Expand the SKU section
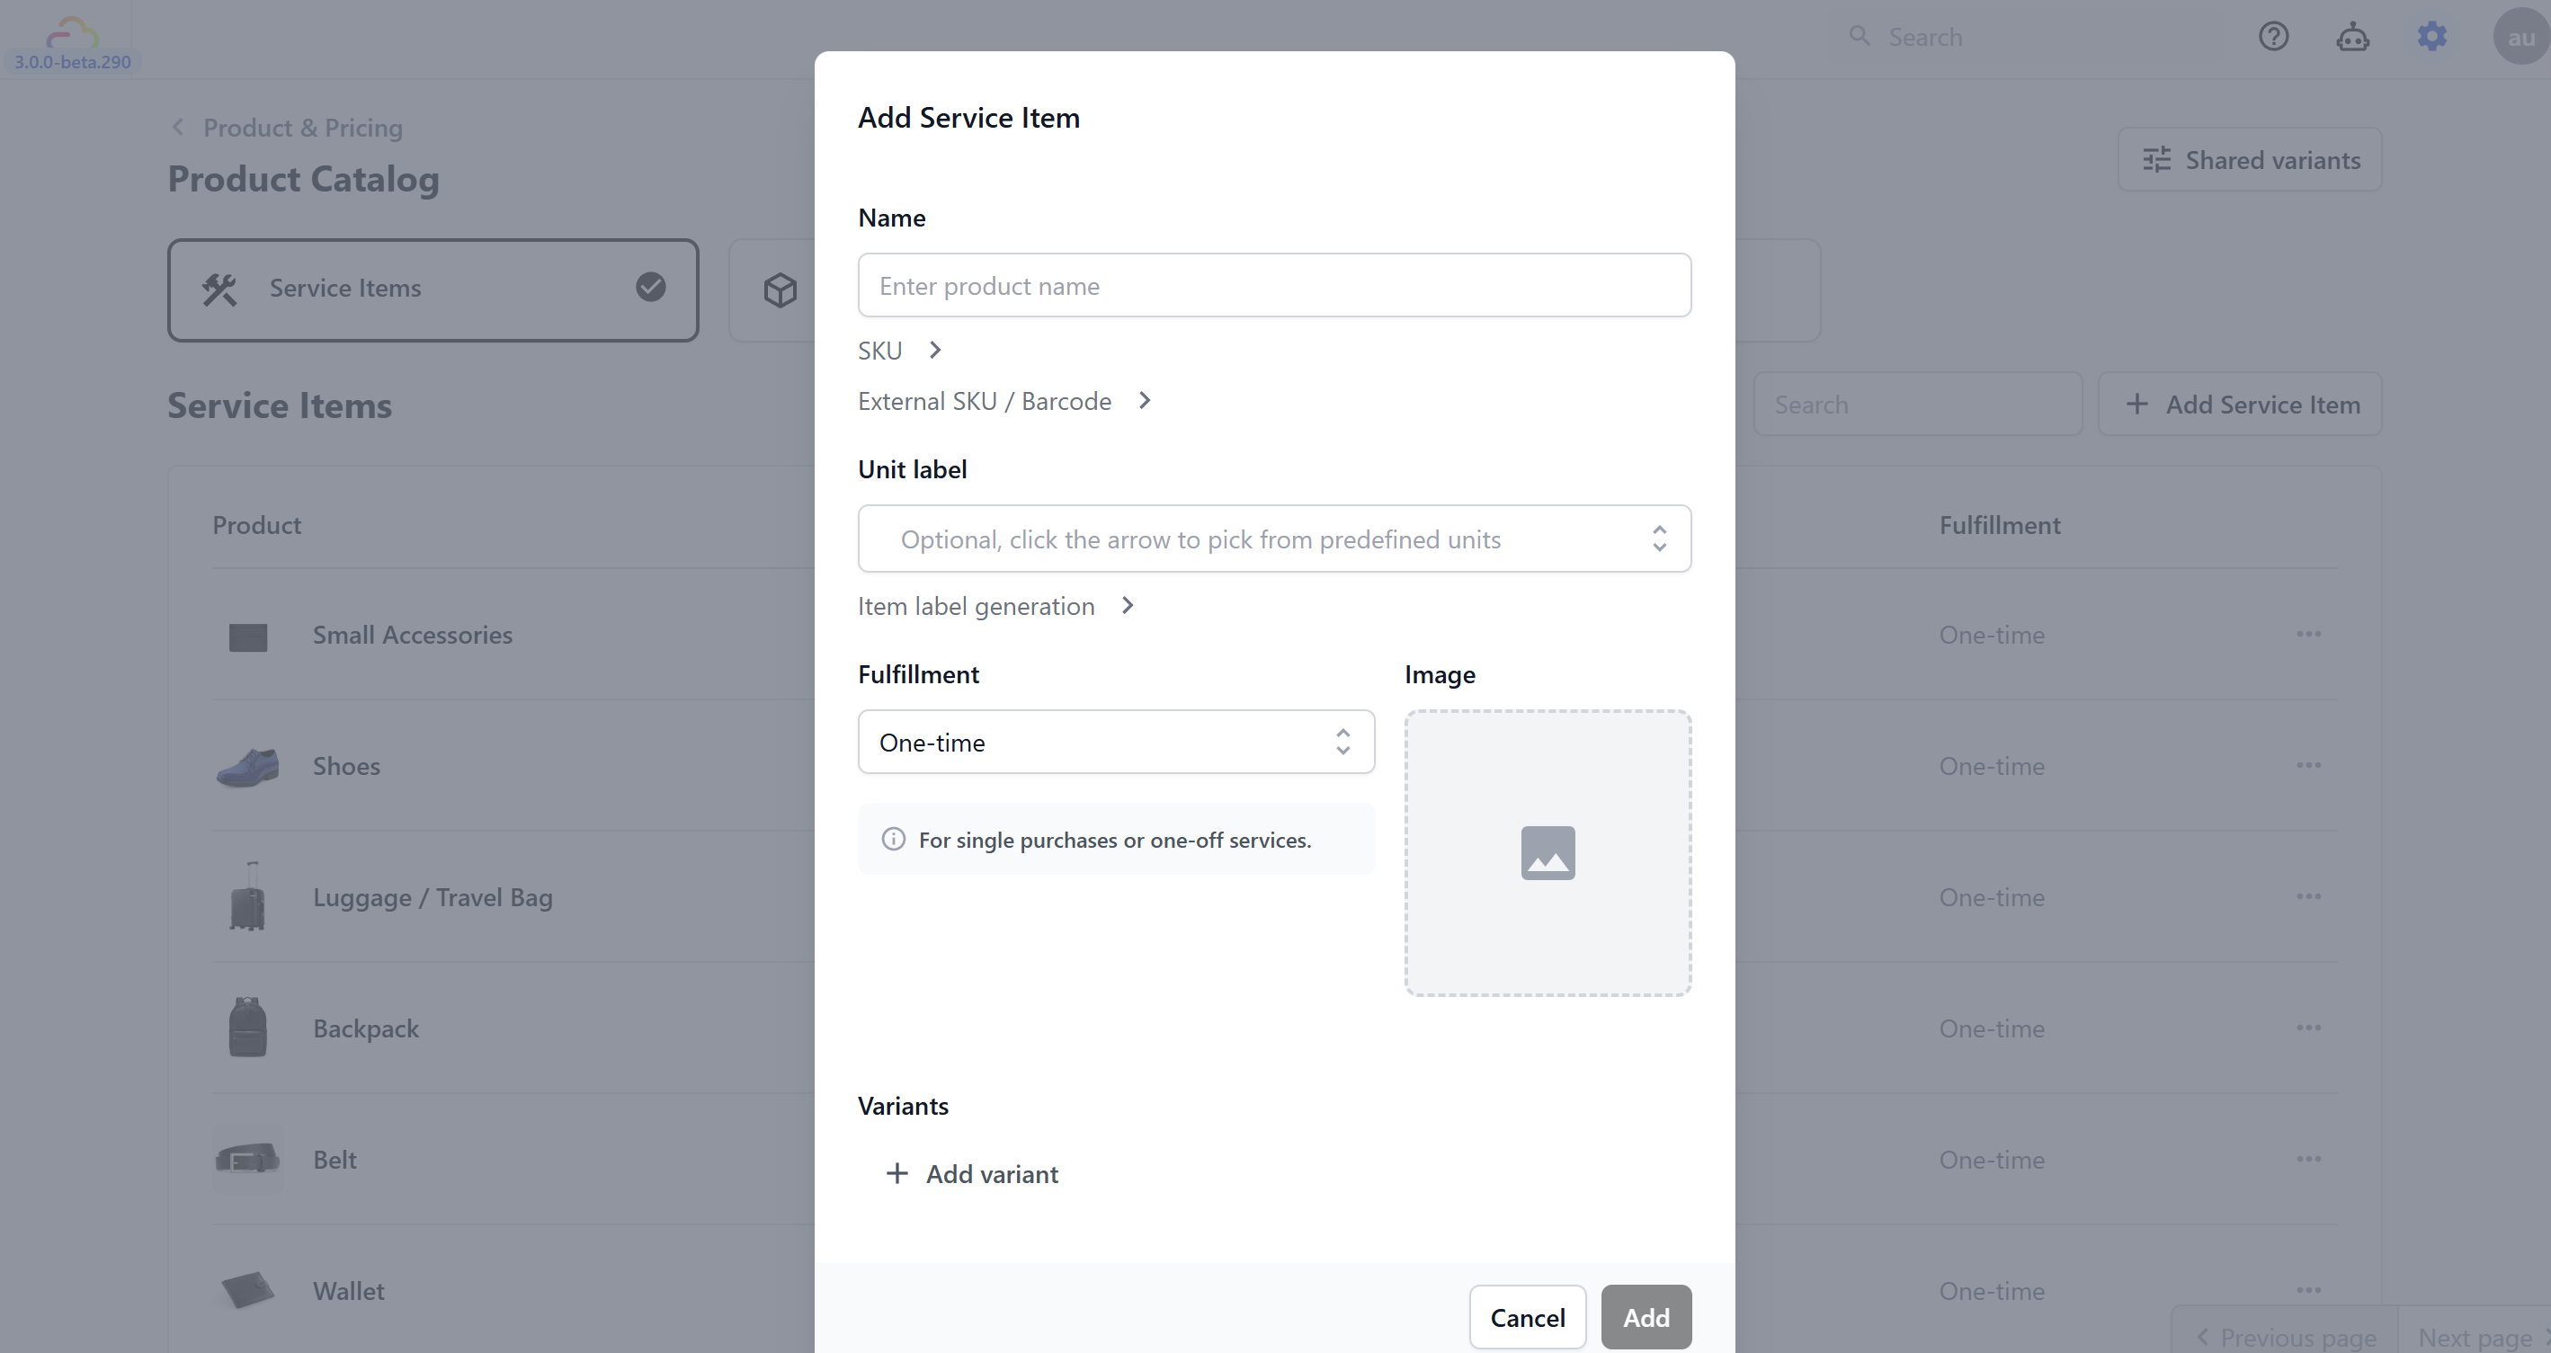 pyautogui.click(x=899, y=351)
